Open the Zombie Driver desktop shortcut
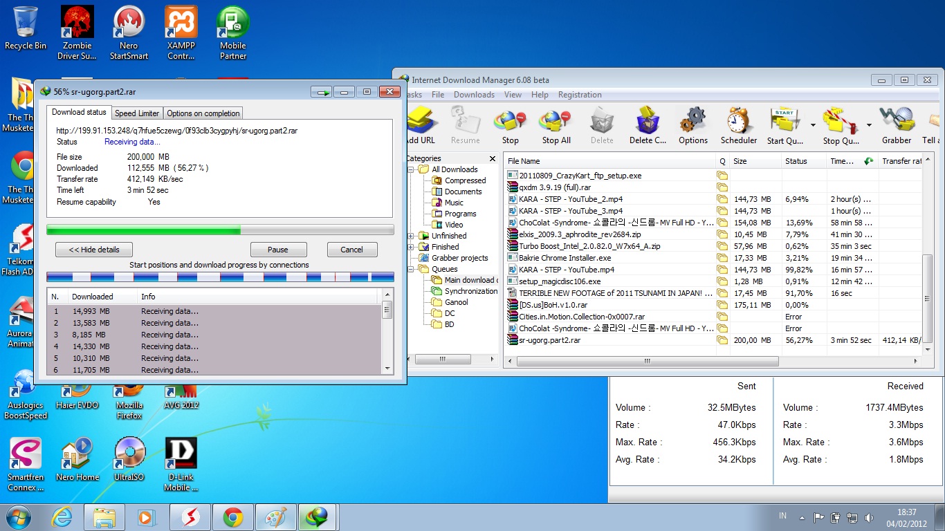This screenshot has width=945, height=531. coord(77,33)
